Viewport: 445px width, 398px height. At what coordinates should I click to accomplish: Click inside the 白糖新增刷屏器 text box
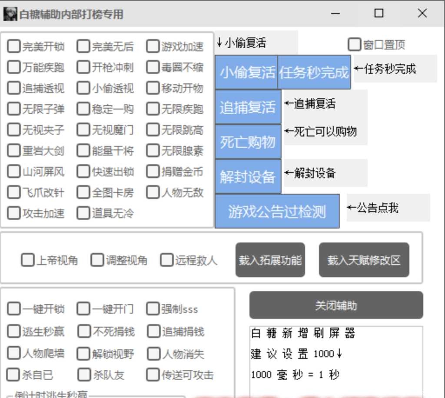tap(336, 362)
